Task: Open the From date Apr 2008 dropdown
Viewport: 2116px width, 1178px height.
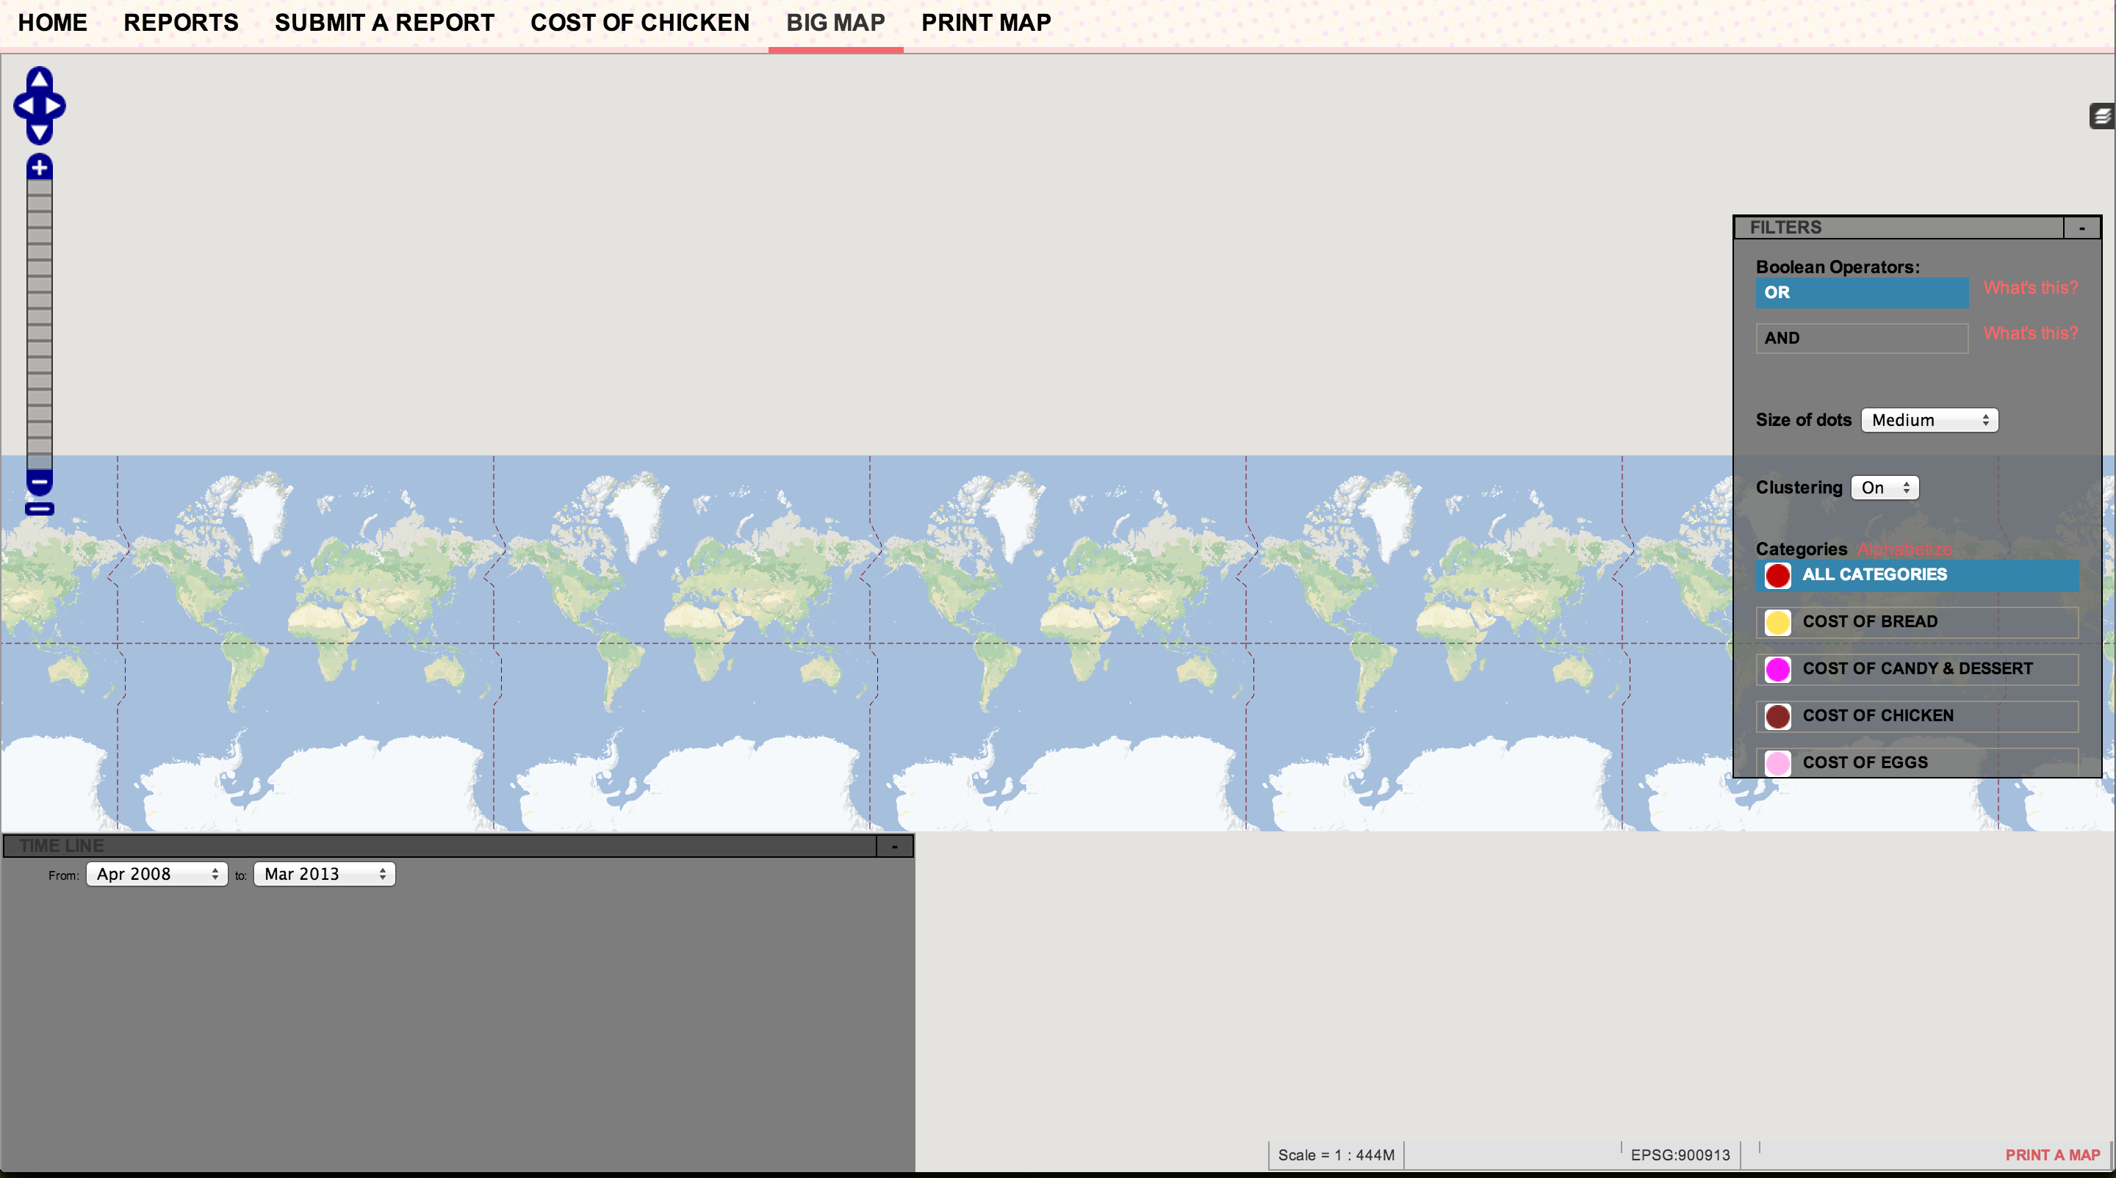Action: coord(156,874)
